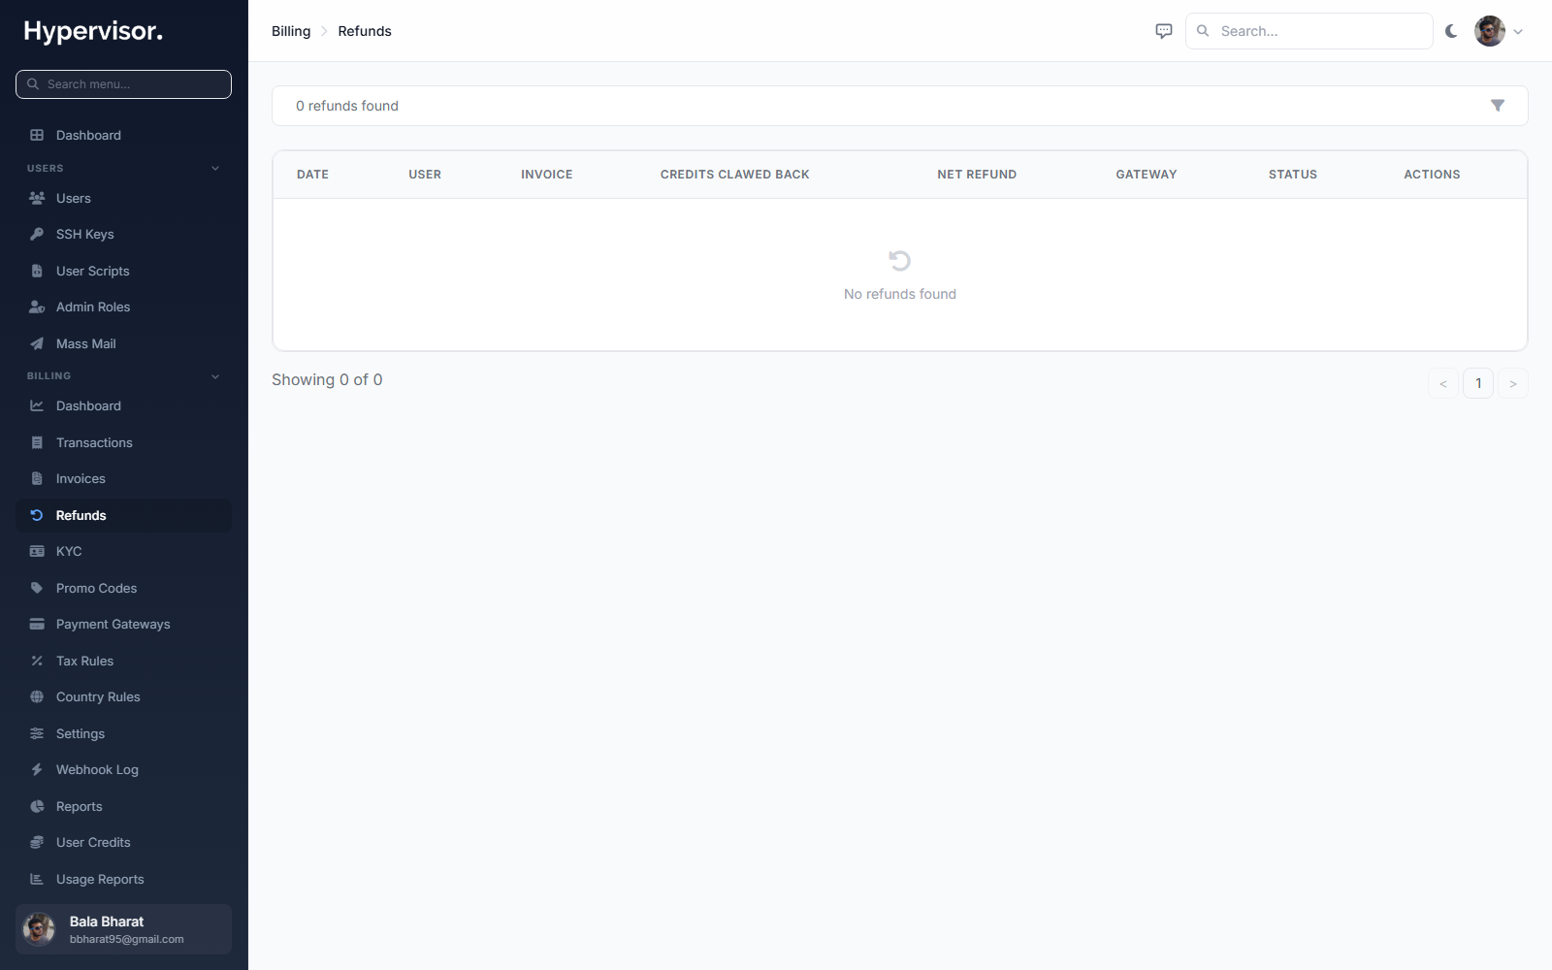Click the Reports pie chart icon

click(x=37, y=806)
